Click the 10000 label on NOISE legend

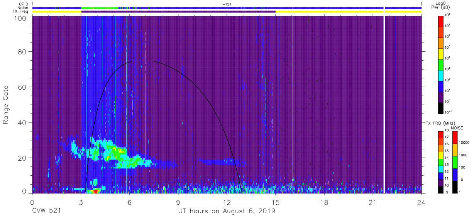[x=464, y=143]
